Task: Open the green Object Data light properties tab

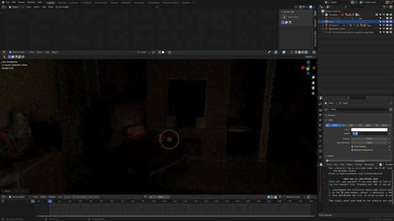Action: (320, 152)
